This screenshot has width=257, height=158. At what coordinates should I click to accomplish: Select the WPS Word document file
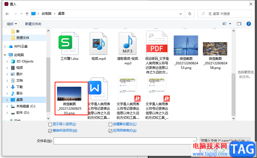pyautogui.click(x=99, y=98)
